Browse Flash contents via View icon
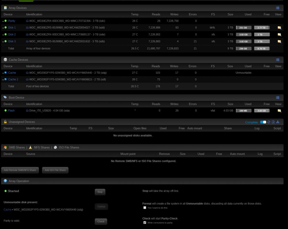Viewport: 288px width, 229px height. click(x=279, y=111)
